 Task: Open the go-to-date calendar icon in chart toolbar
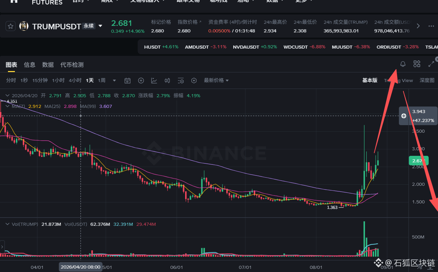127,81
